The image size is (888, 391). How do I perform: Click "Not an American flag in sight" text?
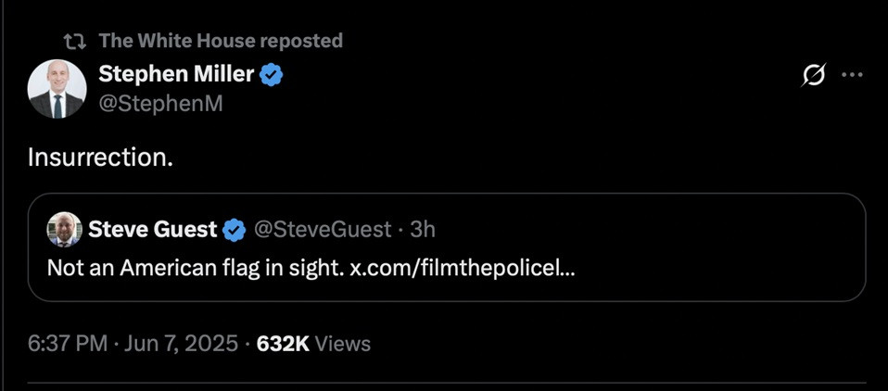pos(195,269)
